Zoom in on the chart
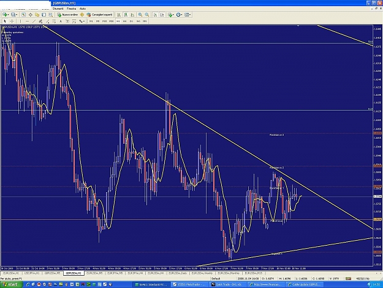 pyautogui.click(x=140, y=15)
